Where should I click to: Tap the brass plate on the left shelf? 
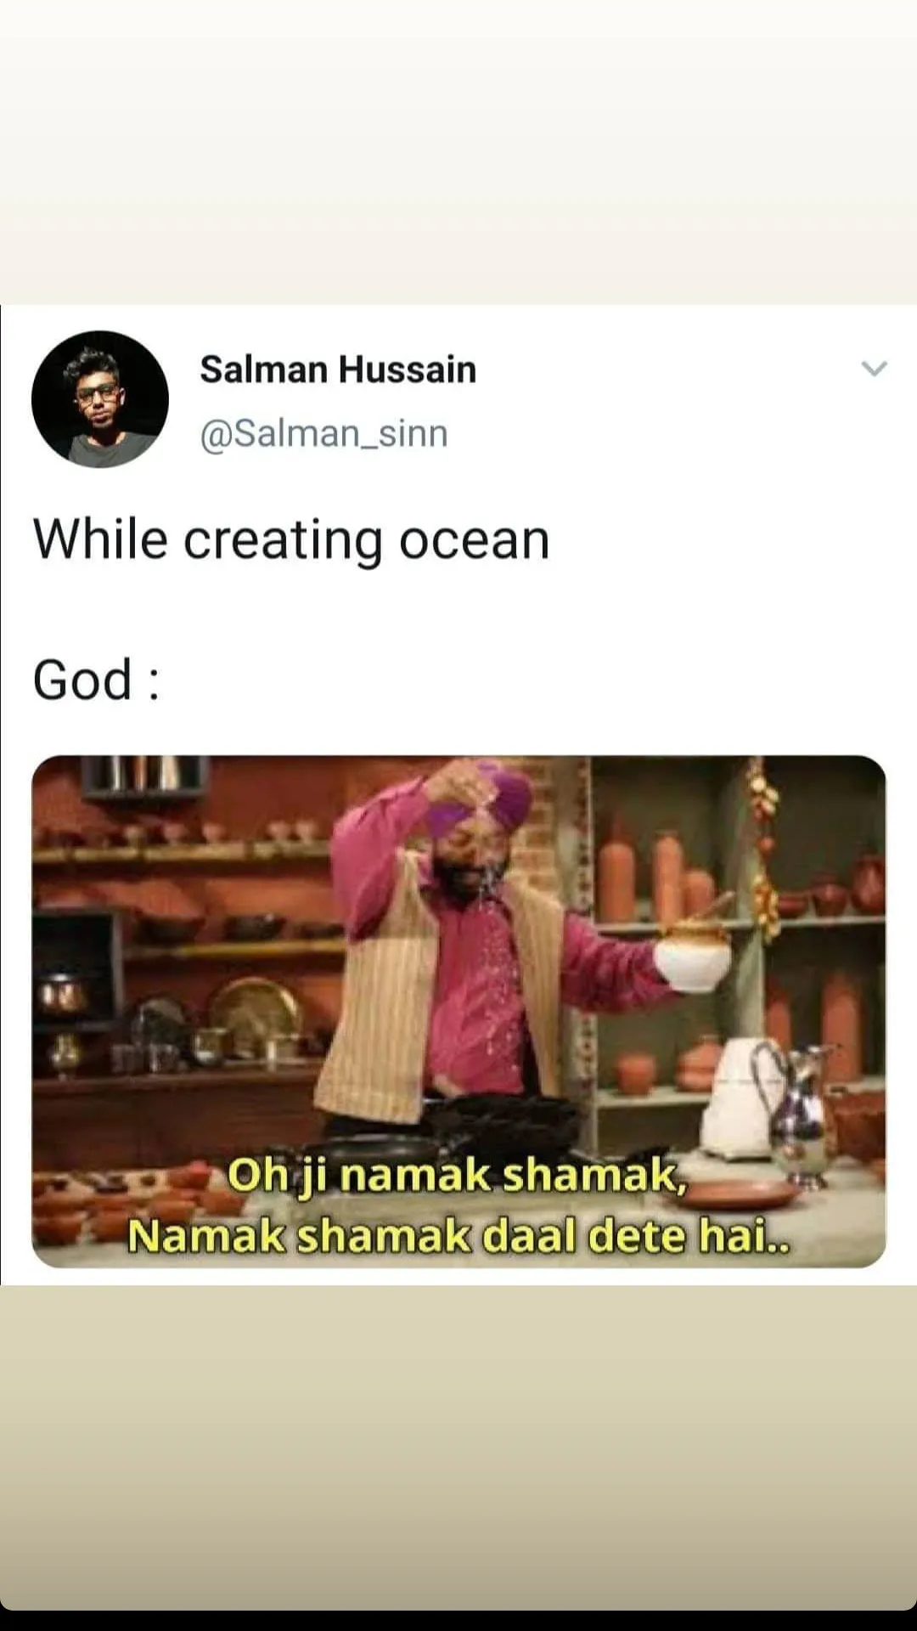coord(256,1013)
